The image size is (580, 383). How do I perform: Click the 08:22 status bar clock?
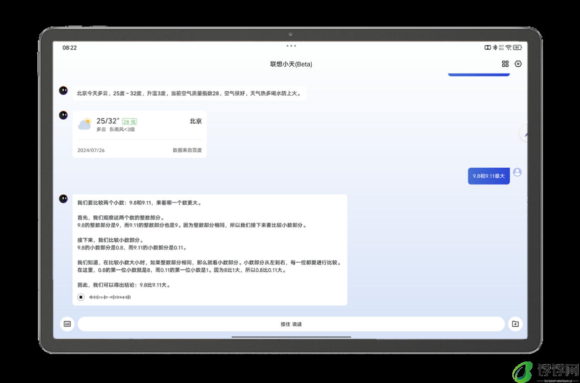click(69, 48)
